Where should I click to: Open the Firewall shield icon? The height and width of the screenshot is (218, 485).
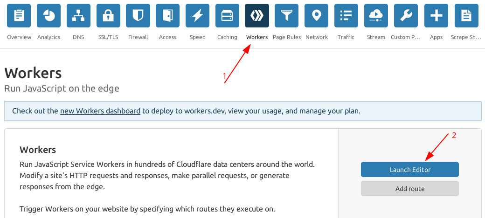tap(138, 15)
